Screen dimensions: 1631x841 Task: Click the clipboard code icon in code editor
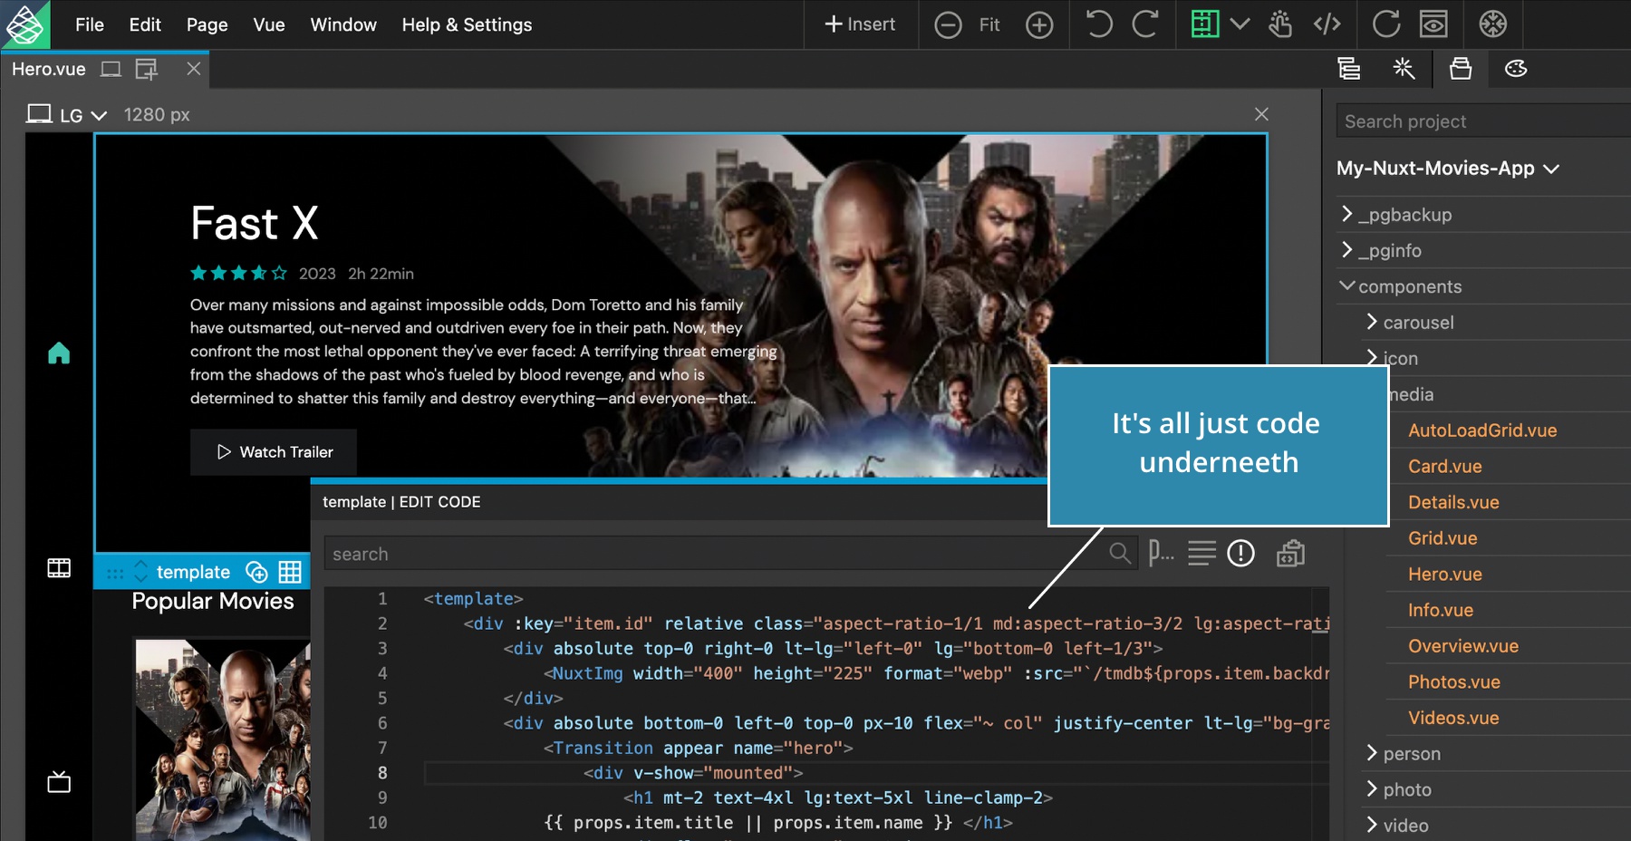coord(1290,553)
